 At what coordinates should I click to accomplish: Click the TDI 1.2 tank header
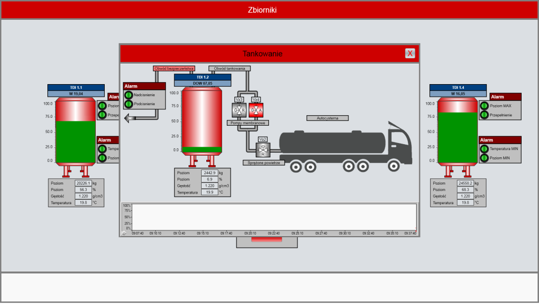tap(203, 77)
